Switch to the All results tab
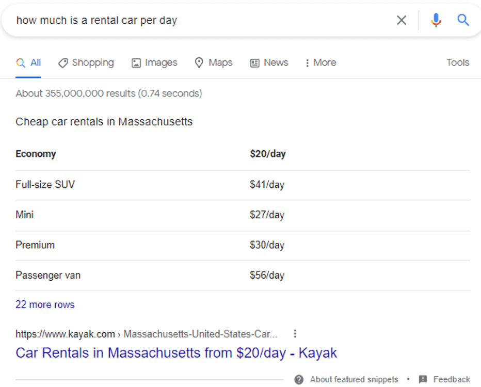Screen dimensions: 481x387 tap(29, 62)
